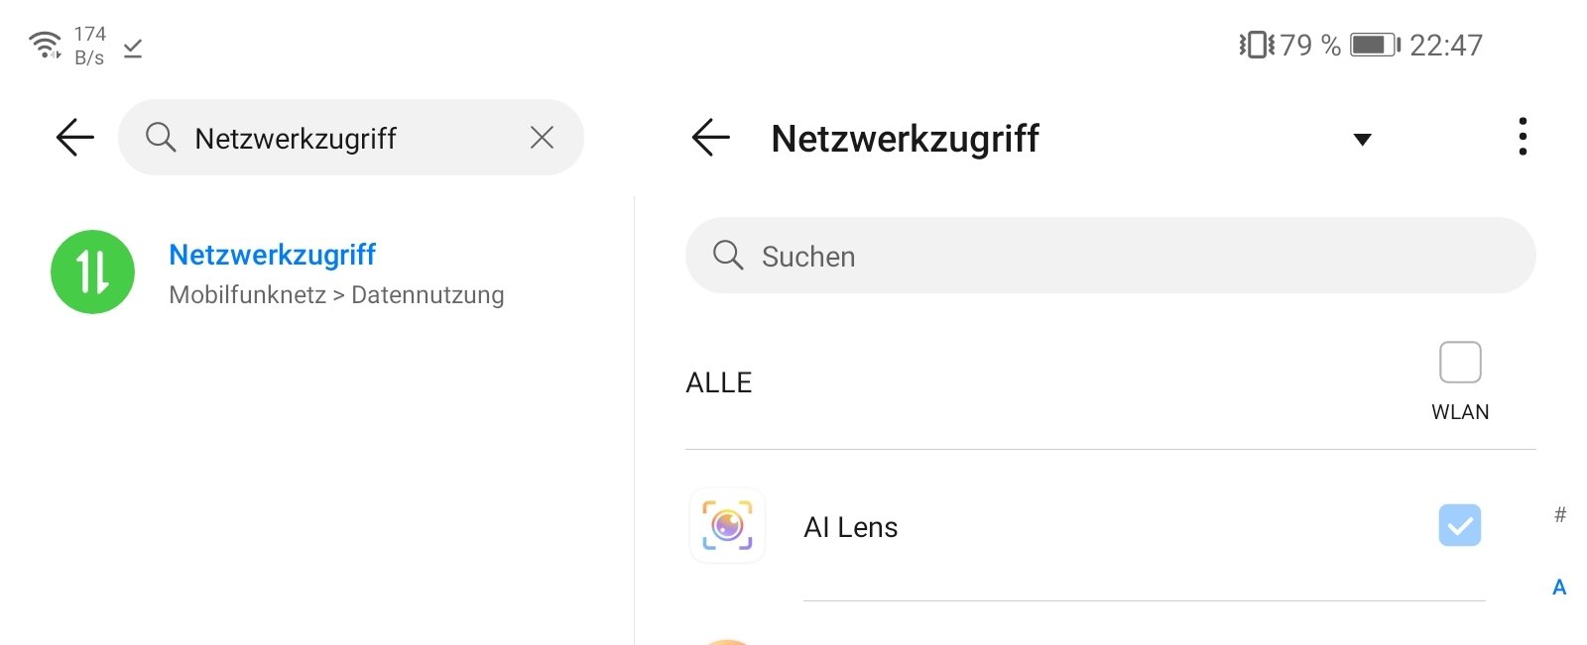Check the ALLE WLAN checkbox

(1460, 363)
